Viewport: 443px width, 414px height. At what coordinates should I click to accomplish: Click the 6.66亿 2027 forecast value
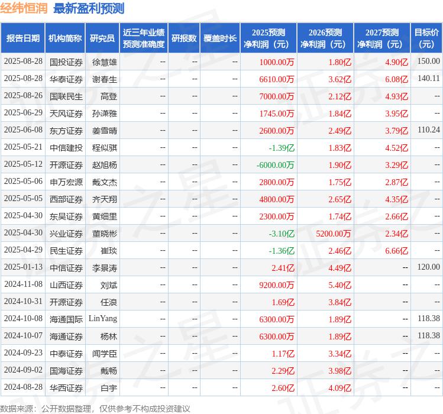click(397, 251)
